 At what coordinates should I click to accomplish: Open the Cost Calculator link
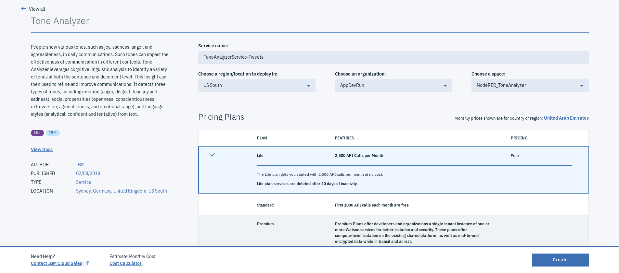125,263
